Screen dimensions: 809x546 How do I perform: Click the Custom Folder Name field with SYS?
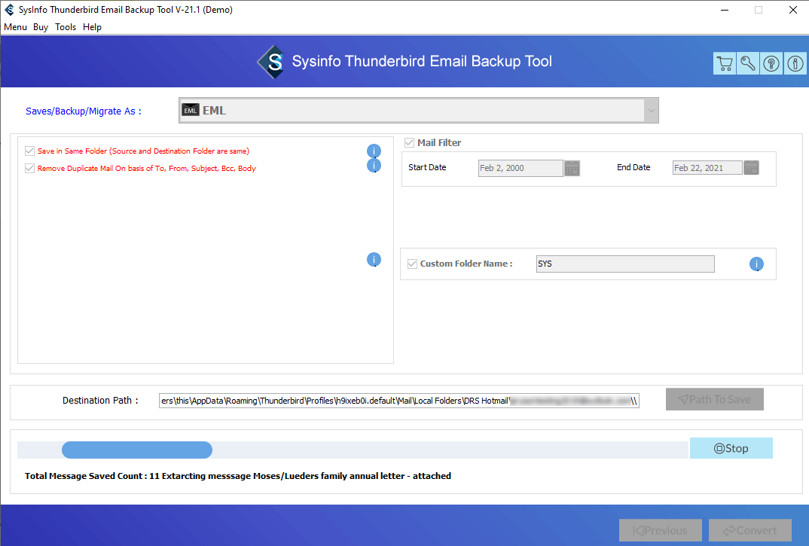pyautogui.click(x=625, y=264)
